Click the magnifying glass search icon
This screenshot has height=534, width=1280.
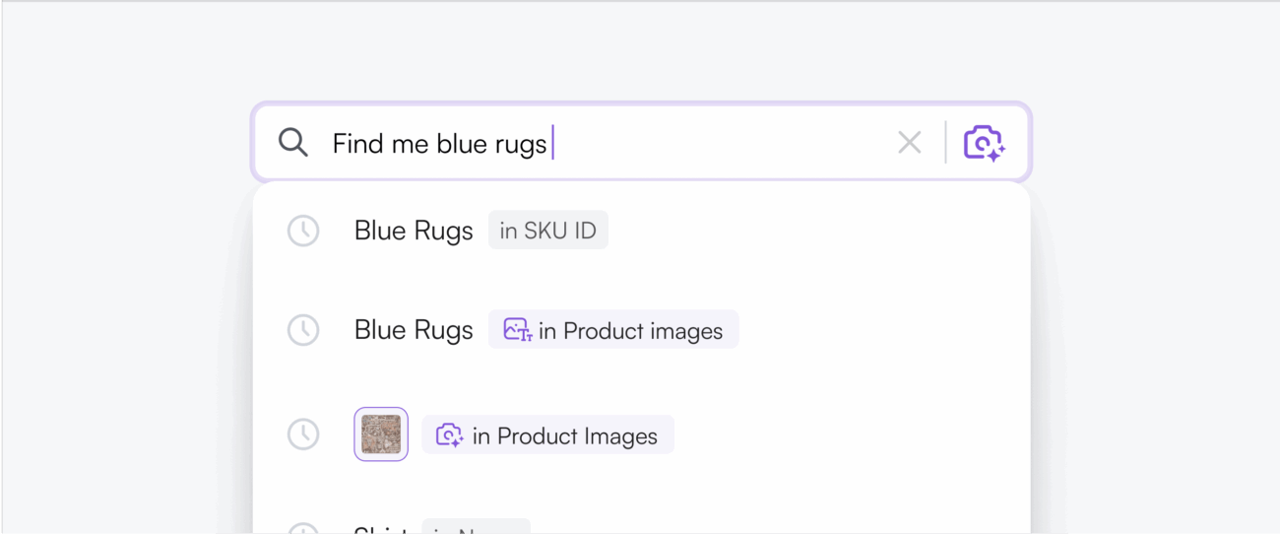(293, 143)
